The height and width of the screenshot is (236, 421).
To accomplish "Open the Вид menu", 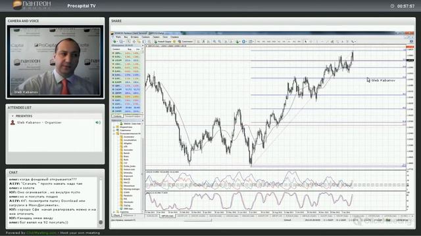I will click(126, 37).
